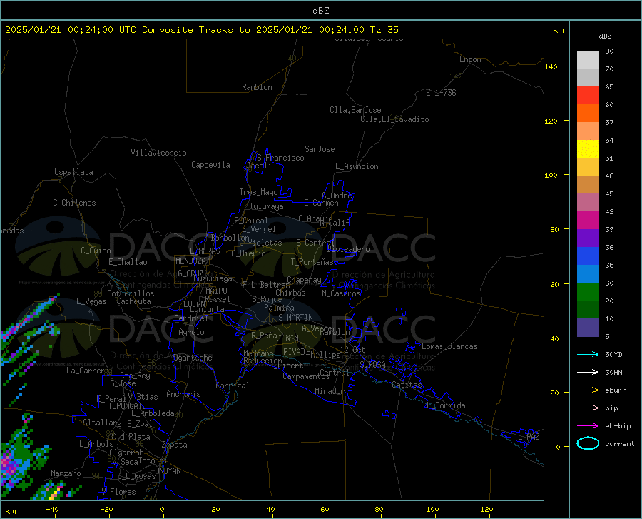Click the Tulumaya map label
642x519 pixels.
tap(267, 206)
